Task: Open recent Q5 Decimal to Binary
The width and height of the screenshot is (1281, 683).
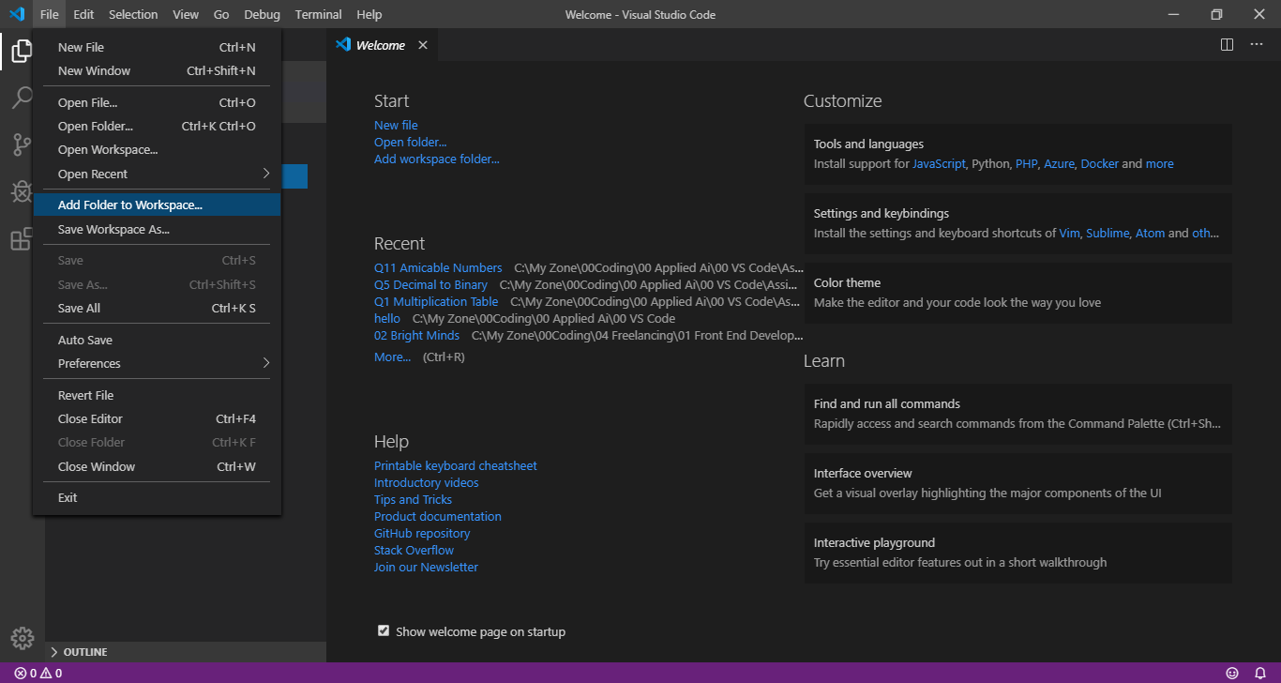Action: (x=430, y=284)
